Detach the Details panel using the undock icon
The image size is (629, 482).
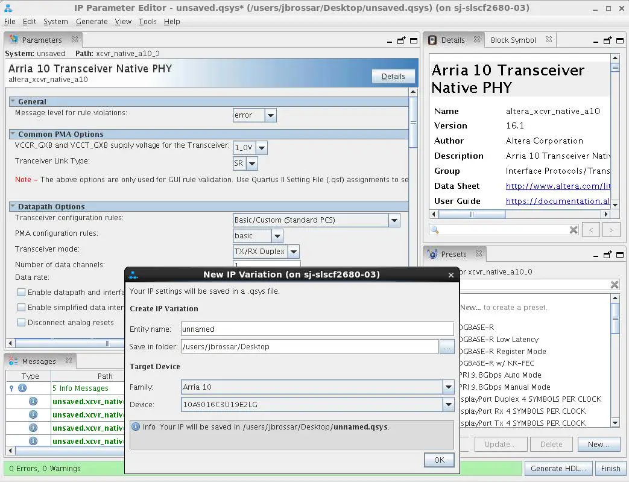click(x=608, y=40)
